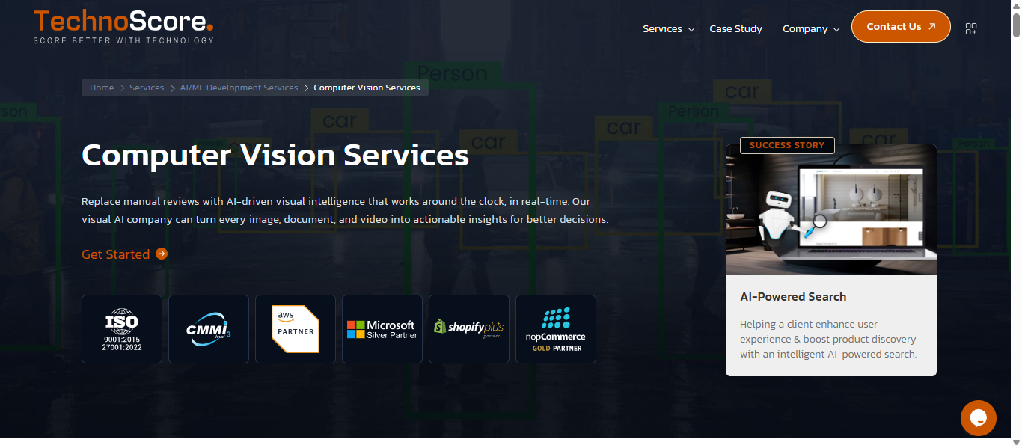The width and height of the screenshot is (1022, 448).
Task: Expand the Services dropdown menu
Action: [668, 29]
